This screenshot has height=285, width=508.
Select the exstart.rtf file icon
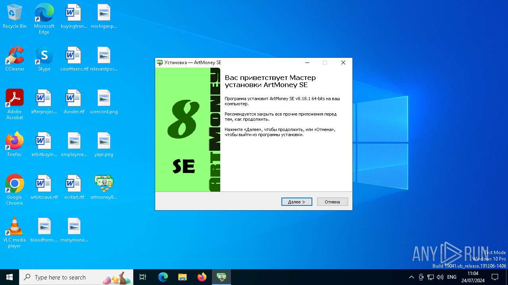pos(74,188)
